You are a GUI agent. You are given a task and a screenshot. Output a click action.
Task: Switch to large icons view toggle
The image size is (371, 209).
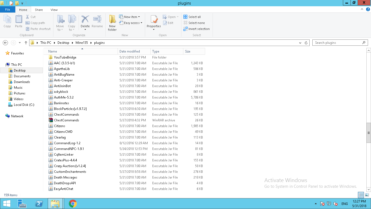coord(367,195)
